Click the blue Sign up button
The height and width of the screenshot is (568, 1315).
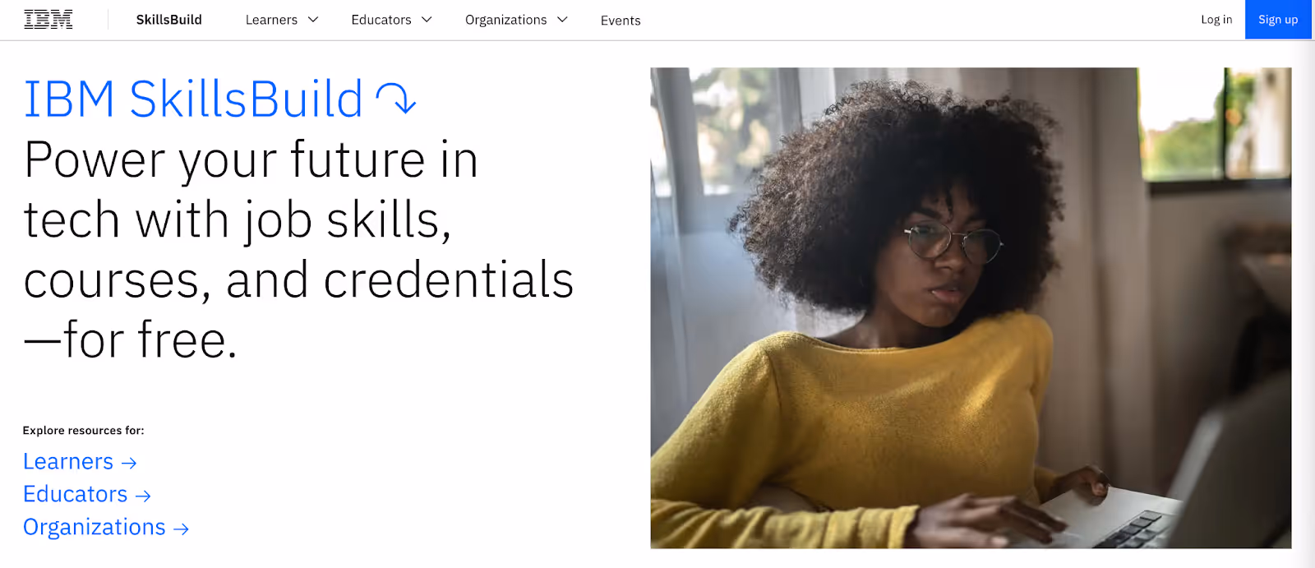tap(1278, 20)
